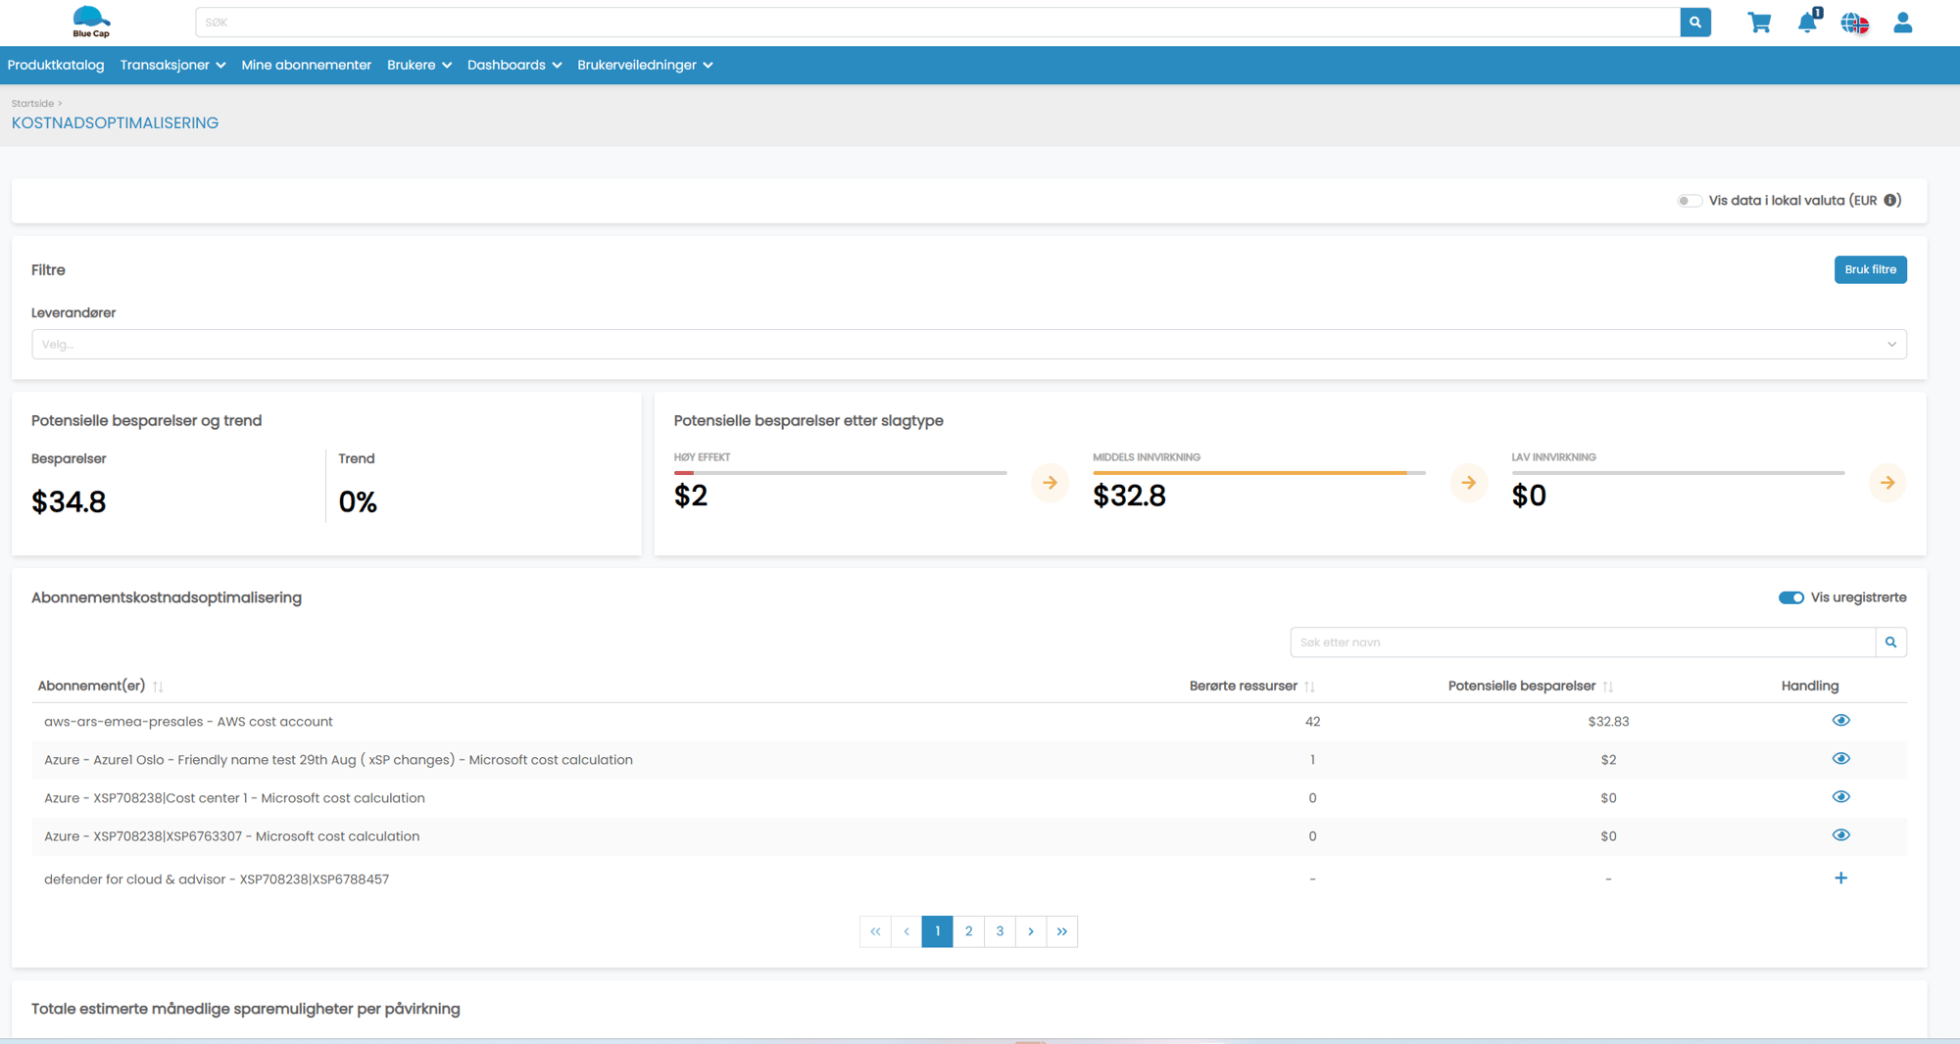
Task: Click the info icon beside EUR currency
Action: 1890,200
